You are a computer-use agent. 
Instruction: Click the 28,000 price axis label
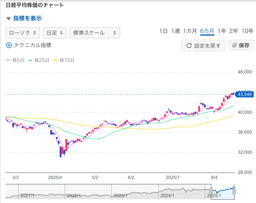pos(244,172)
